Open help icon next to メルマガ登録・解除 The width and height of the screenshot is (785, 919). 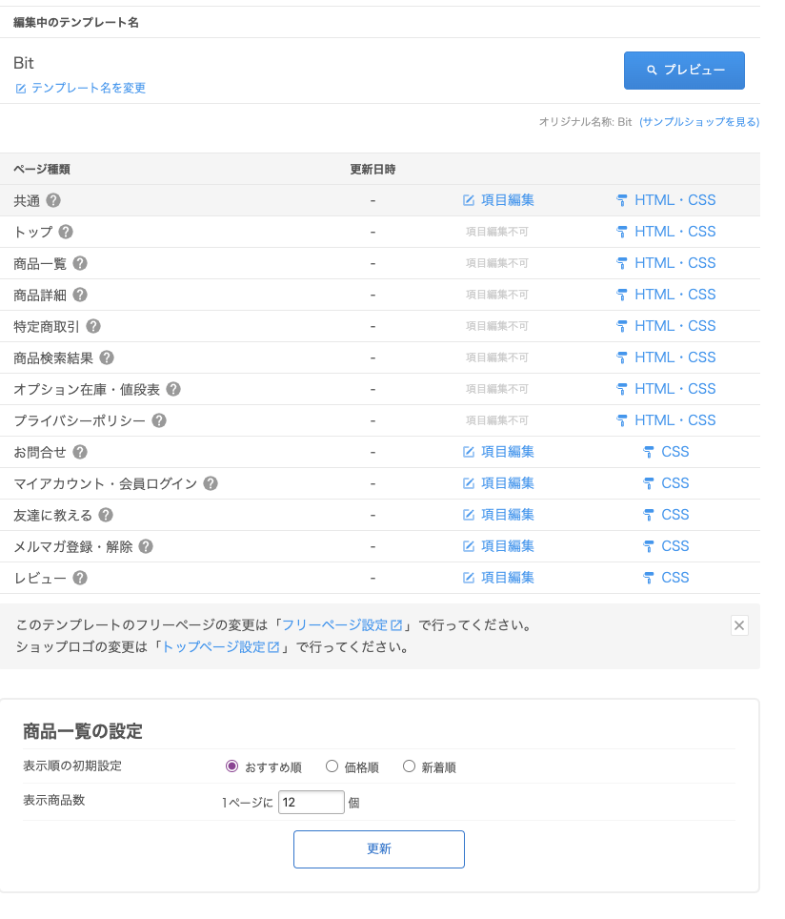[146, 547]
